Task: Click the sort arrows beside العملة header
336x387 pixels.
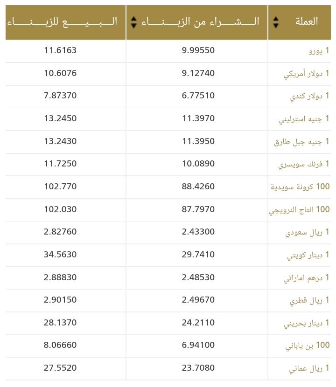Action: click(x=276, y=22)
